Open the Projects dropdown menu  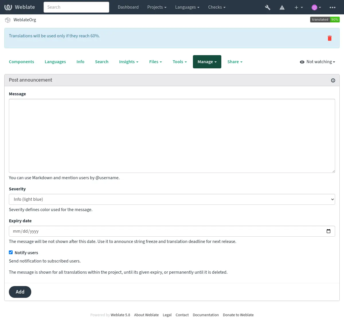157,7
